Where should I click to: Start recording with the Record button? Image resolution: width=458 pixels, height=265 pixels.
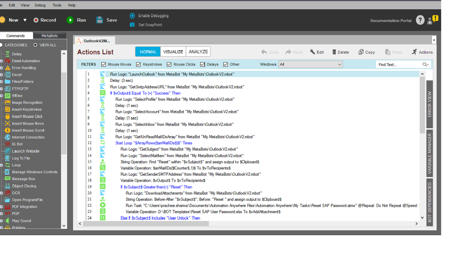(36, 20)
